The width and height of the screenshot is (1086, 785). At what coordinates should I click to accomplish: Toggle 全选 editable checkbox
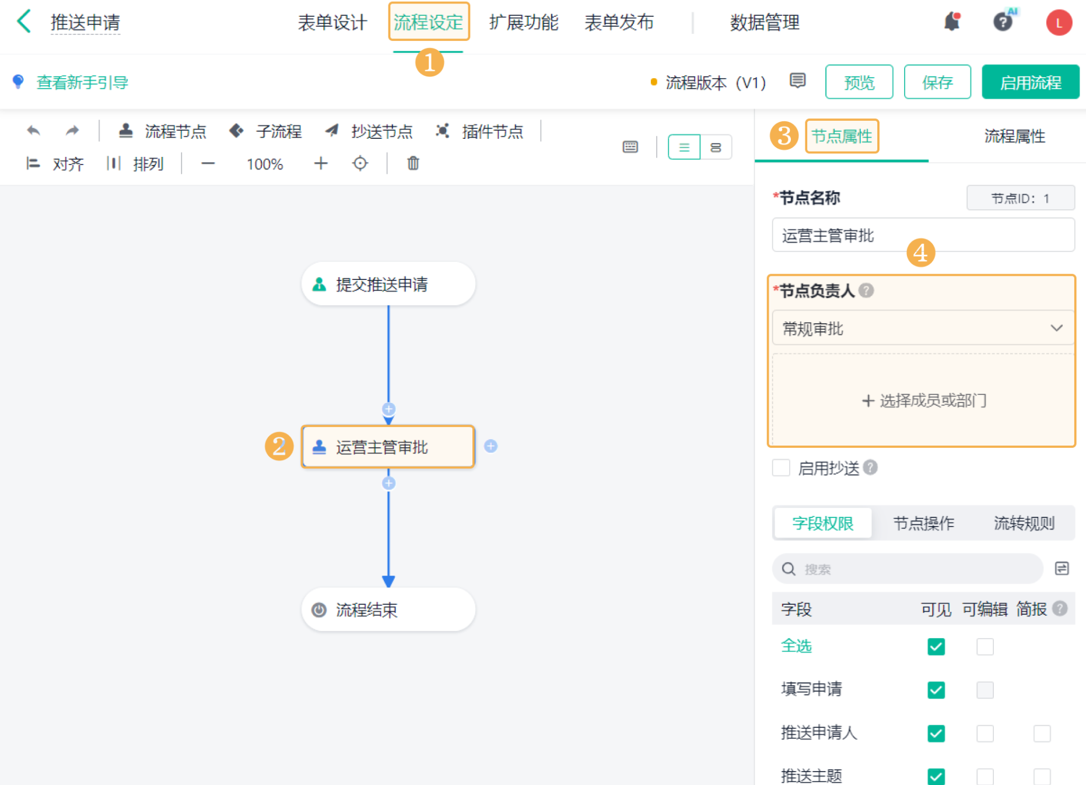tap(985, 646)
